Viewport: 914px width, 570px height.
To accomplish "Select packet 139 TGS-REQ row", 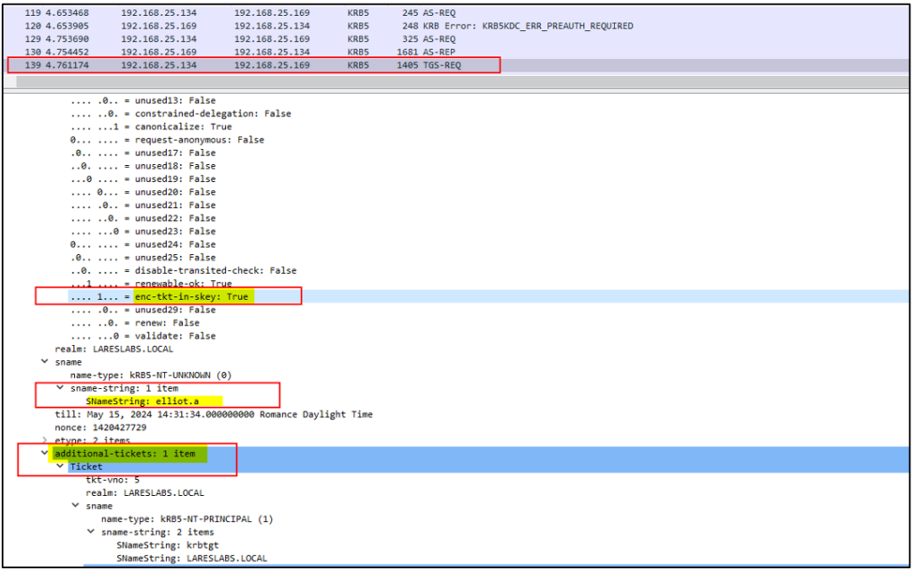I will (x=456, y=65).
